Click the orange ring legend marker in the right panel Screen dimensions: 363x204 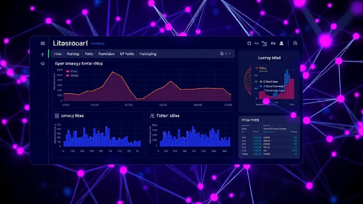(257, 68)
